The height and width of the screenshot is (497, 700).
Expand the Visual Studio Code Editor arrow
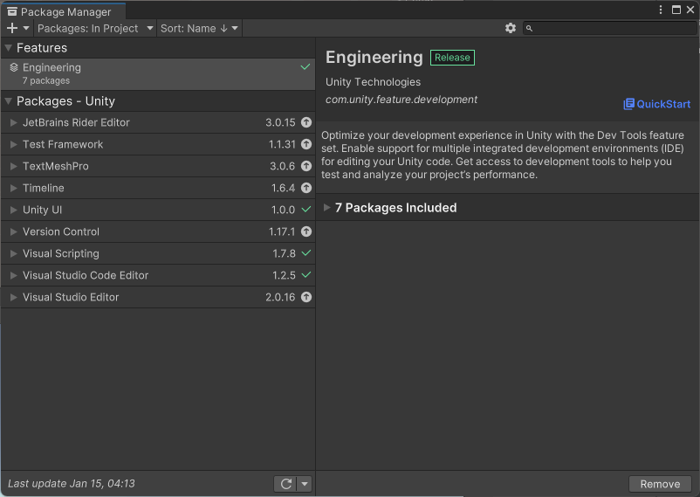pos(13,275)
